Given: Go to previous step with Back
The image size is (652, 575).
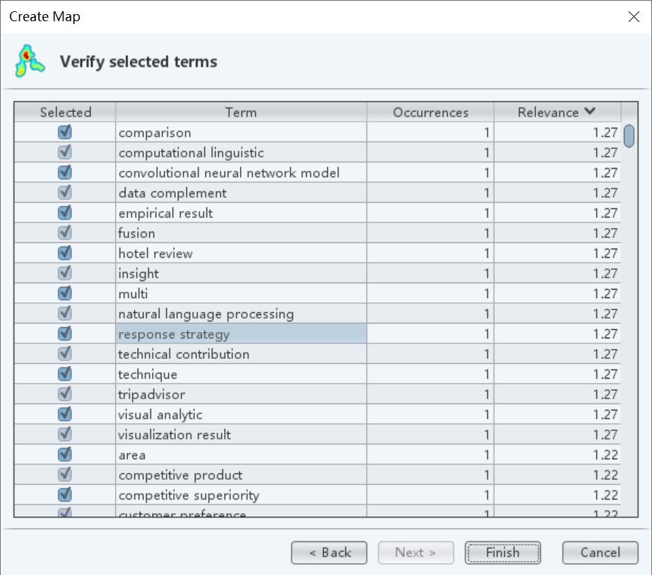Looking at the screenshot, I should pyautogui.click(x=329, y=552).
